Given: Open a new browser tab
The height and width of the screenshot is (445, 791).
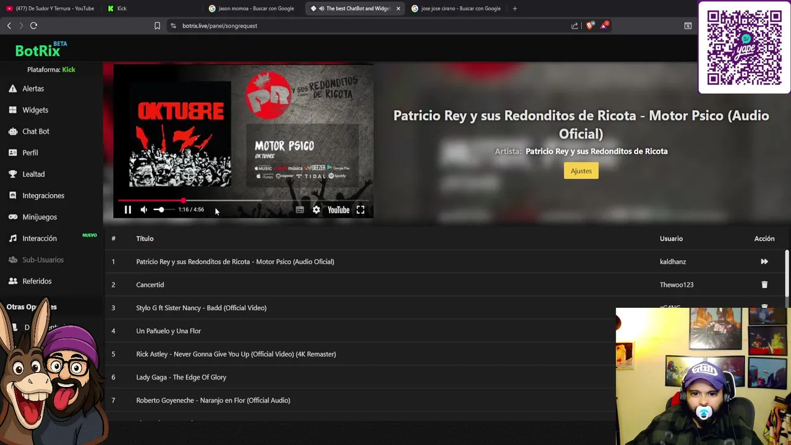Looking at the screenshot, I should (515, 9).
